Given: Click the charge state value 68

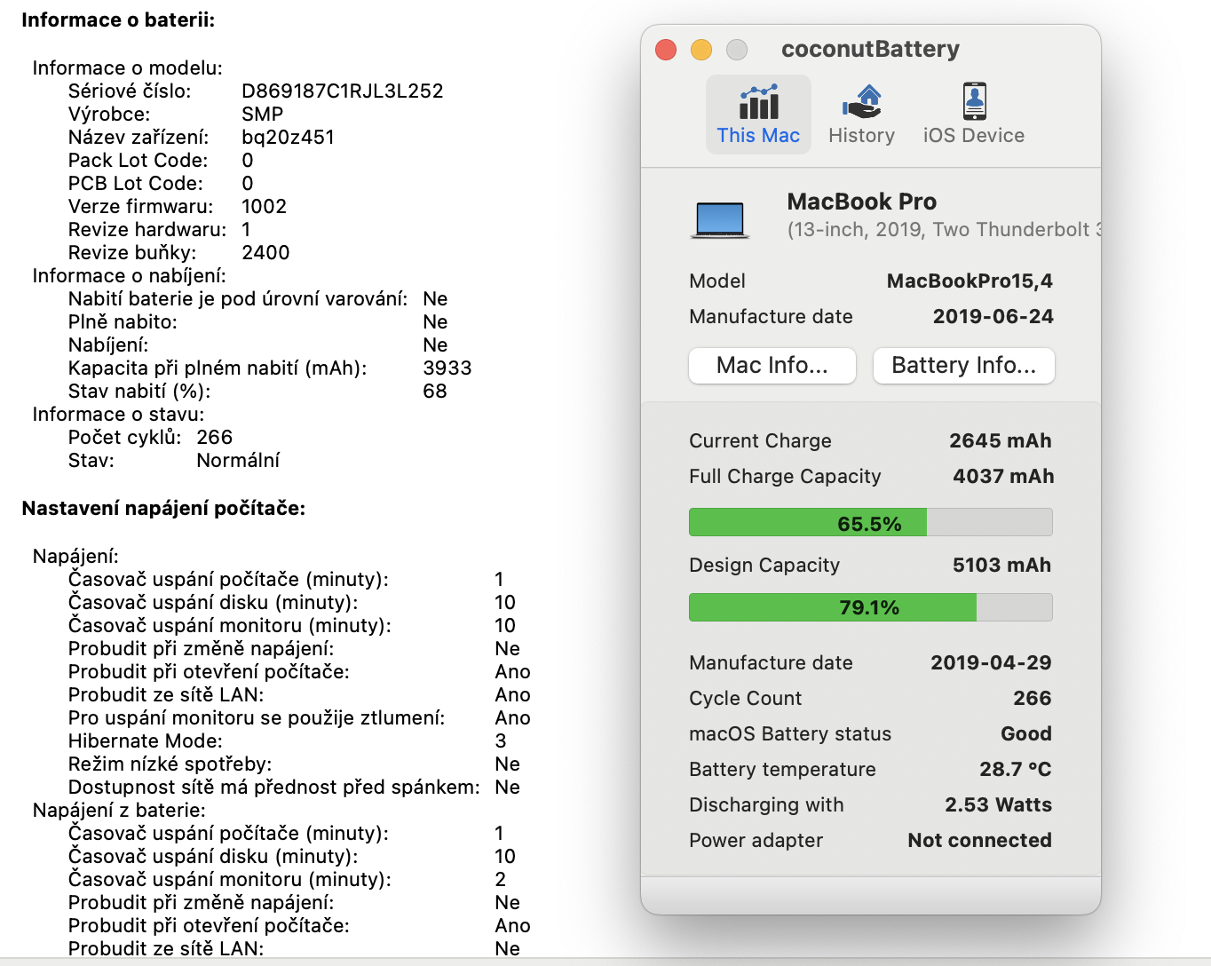Looking at the screenshot, I should tap(434, 392).
